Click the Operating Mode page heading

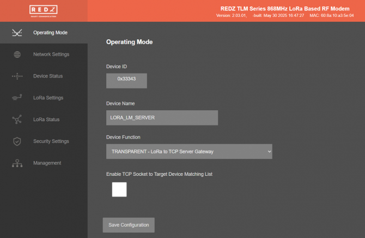coord(130,42)
